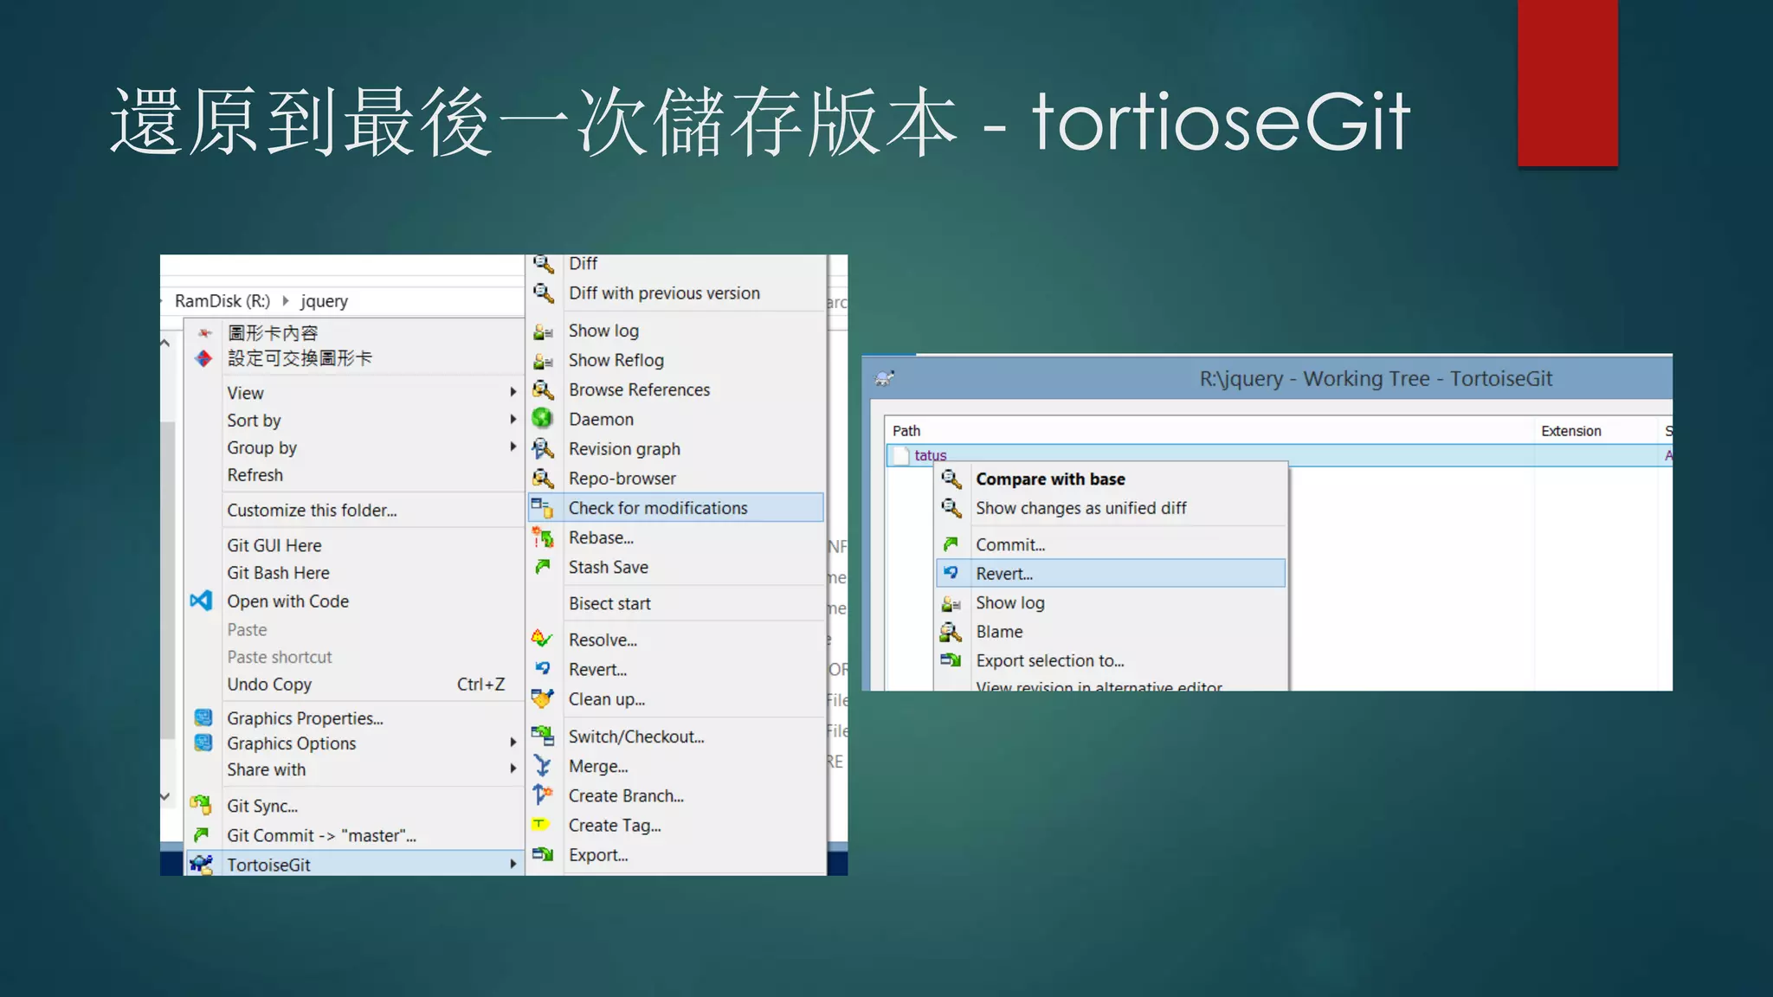Expand the Graphics Options submenu arrow
Image resolution: width=1773 pixels, height=997 pixels.
click(x=513, y=743)
